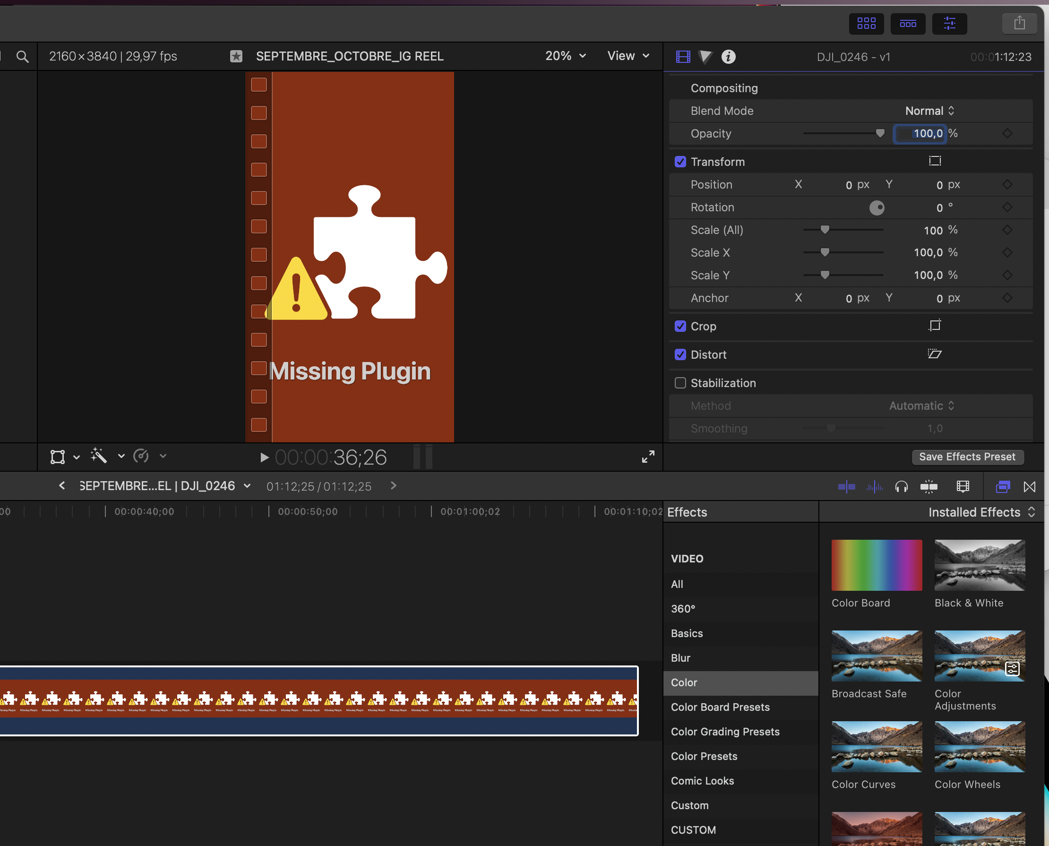1049x846 pixels.
Task: Click the search magnifier icon
Action: point(22,57)
